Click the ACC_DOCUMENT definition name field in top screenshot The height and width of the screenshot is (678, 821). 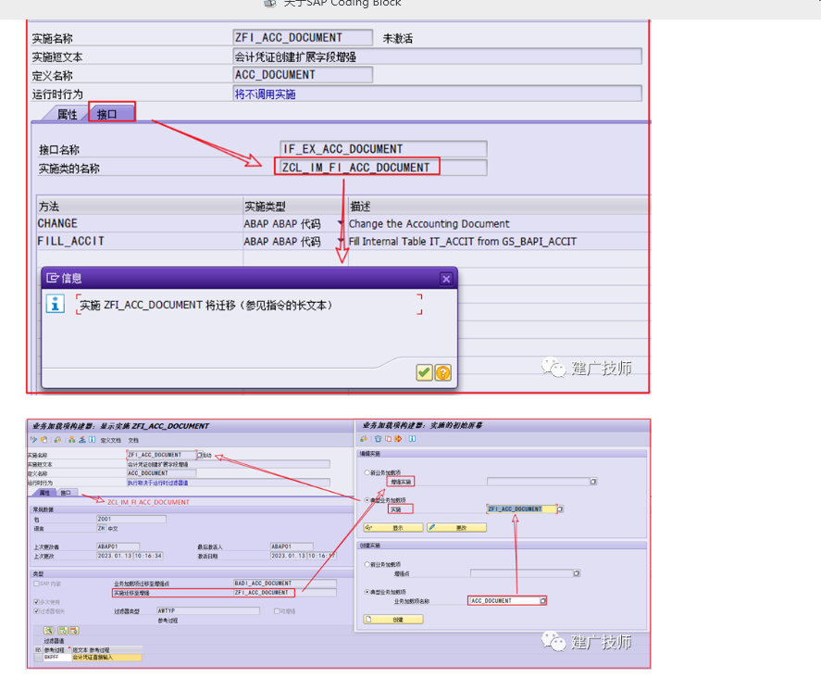click(303, 75)
